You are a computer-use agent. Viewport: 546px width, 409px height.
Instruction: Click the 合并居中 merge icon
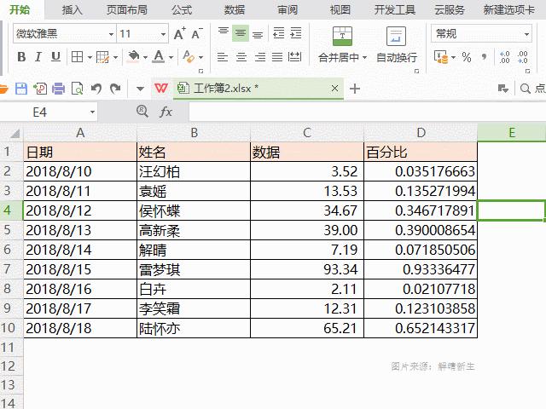[x=343, y=36]
